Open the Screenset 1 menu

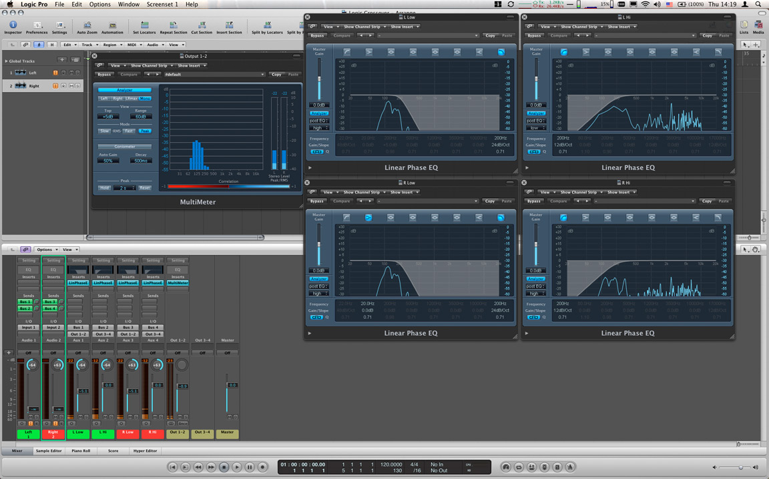(162, 4)
